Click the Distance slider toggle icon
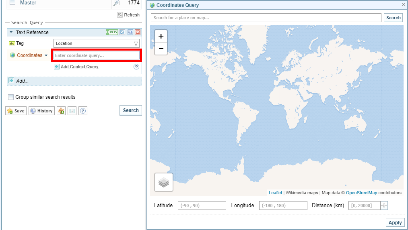 [384, 206]
